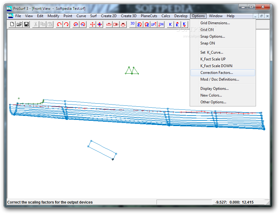Click the K scale down icon
Screen dimensions: 279x214
[x=184, y=24]
